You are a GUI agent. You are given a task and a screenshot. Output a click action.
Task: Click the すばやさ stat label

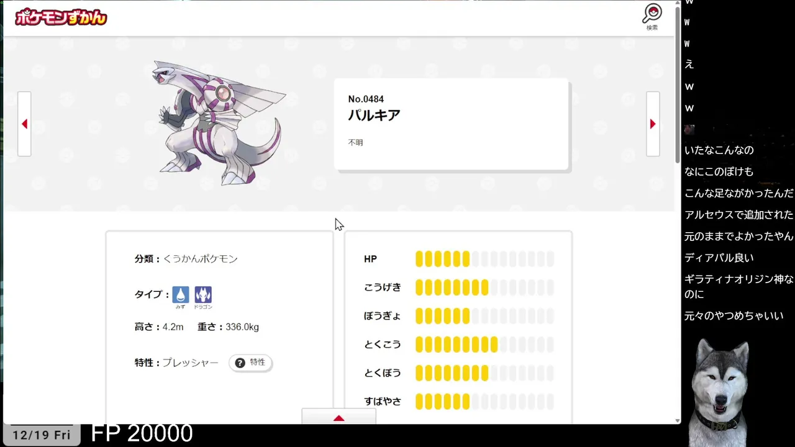[383, 402]
